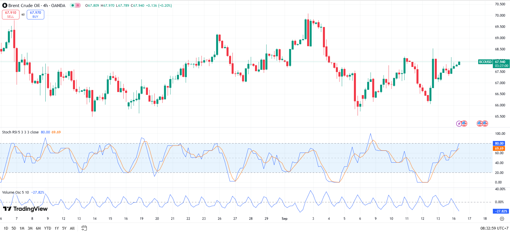Switch to the YTD date range
The image size is (510, 233).
pyautogui.click(x=48, y=228)
